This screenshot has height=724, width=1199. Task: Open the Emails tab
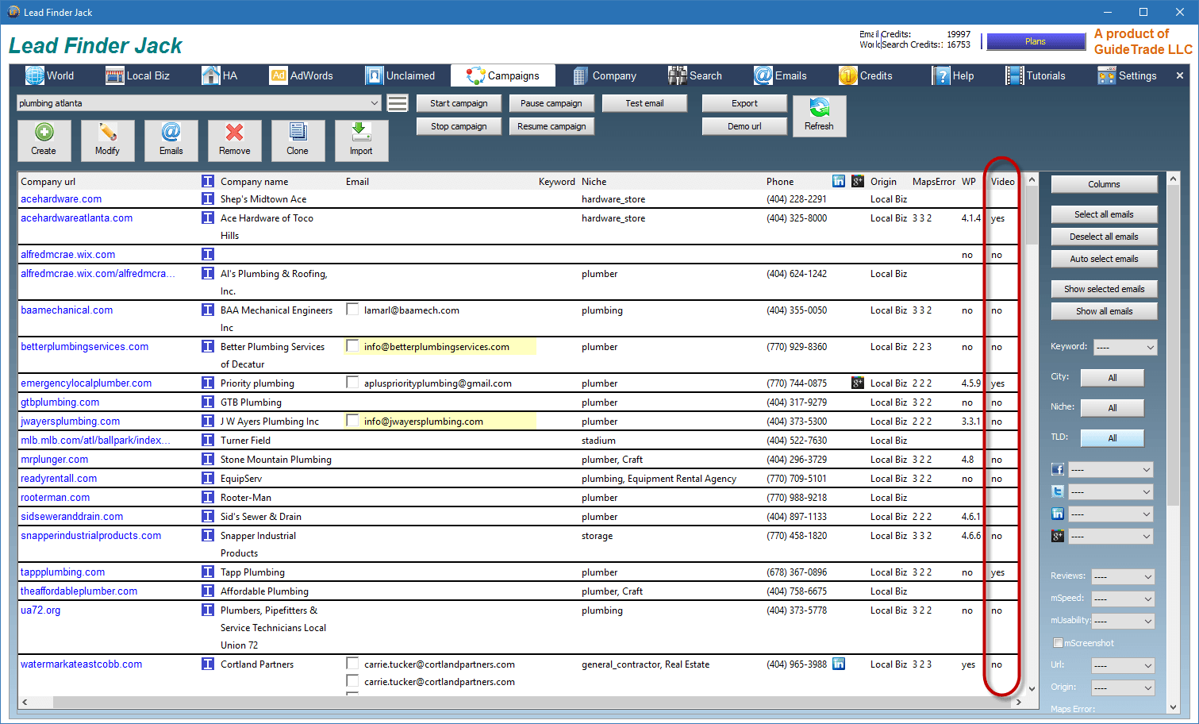[x=781, y=75]
